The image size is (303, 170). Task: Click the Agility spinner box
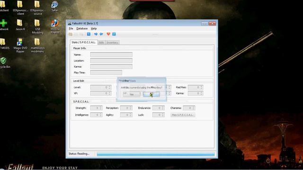tap(126, 115)
